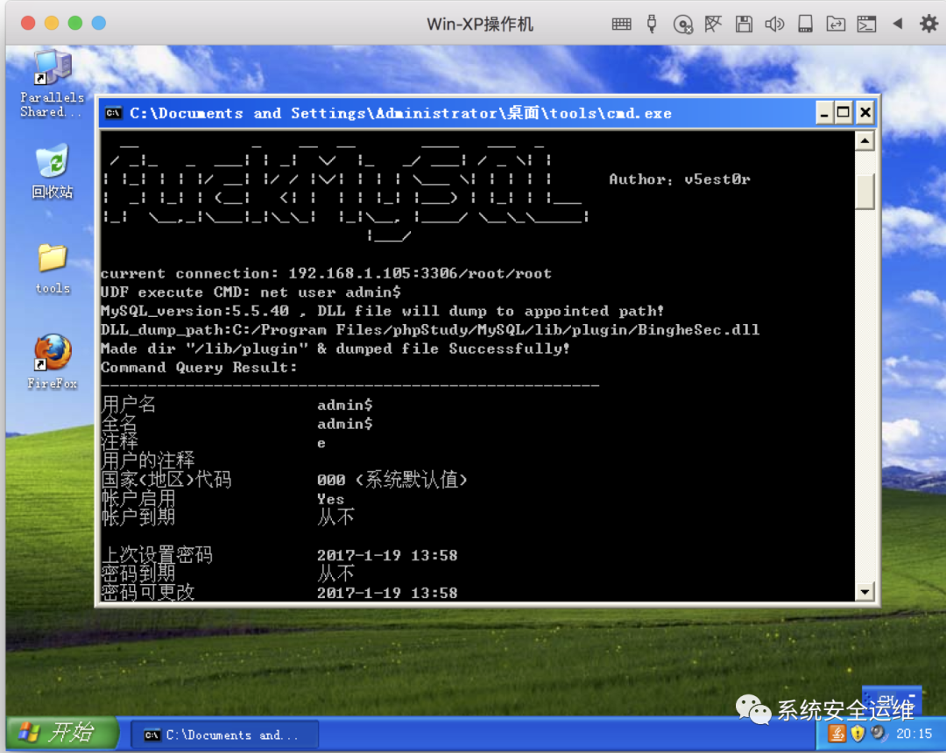Image resolution: width=946 pixels, height=753 pixels.
Task: Click the 从不 value beside 帐户到期
Action: [336, 517]
